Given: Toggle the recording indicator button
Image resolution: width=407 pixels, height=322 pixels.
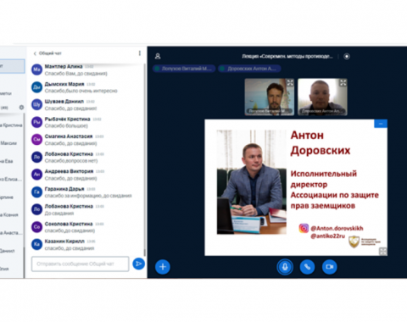Looking at the screenshot, I should click(x=347, y=56).
